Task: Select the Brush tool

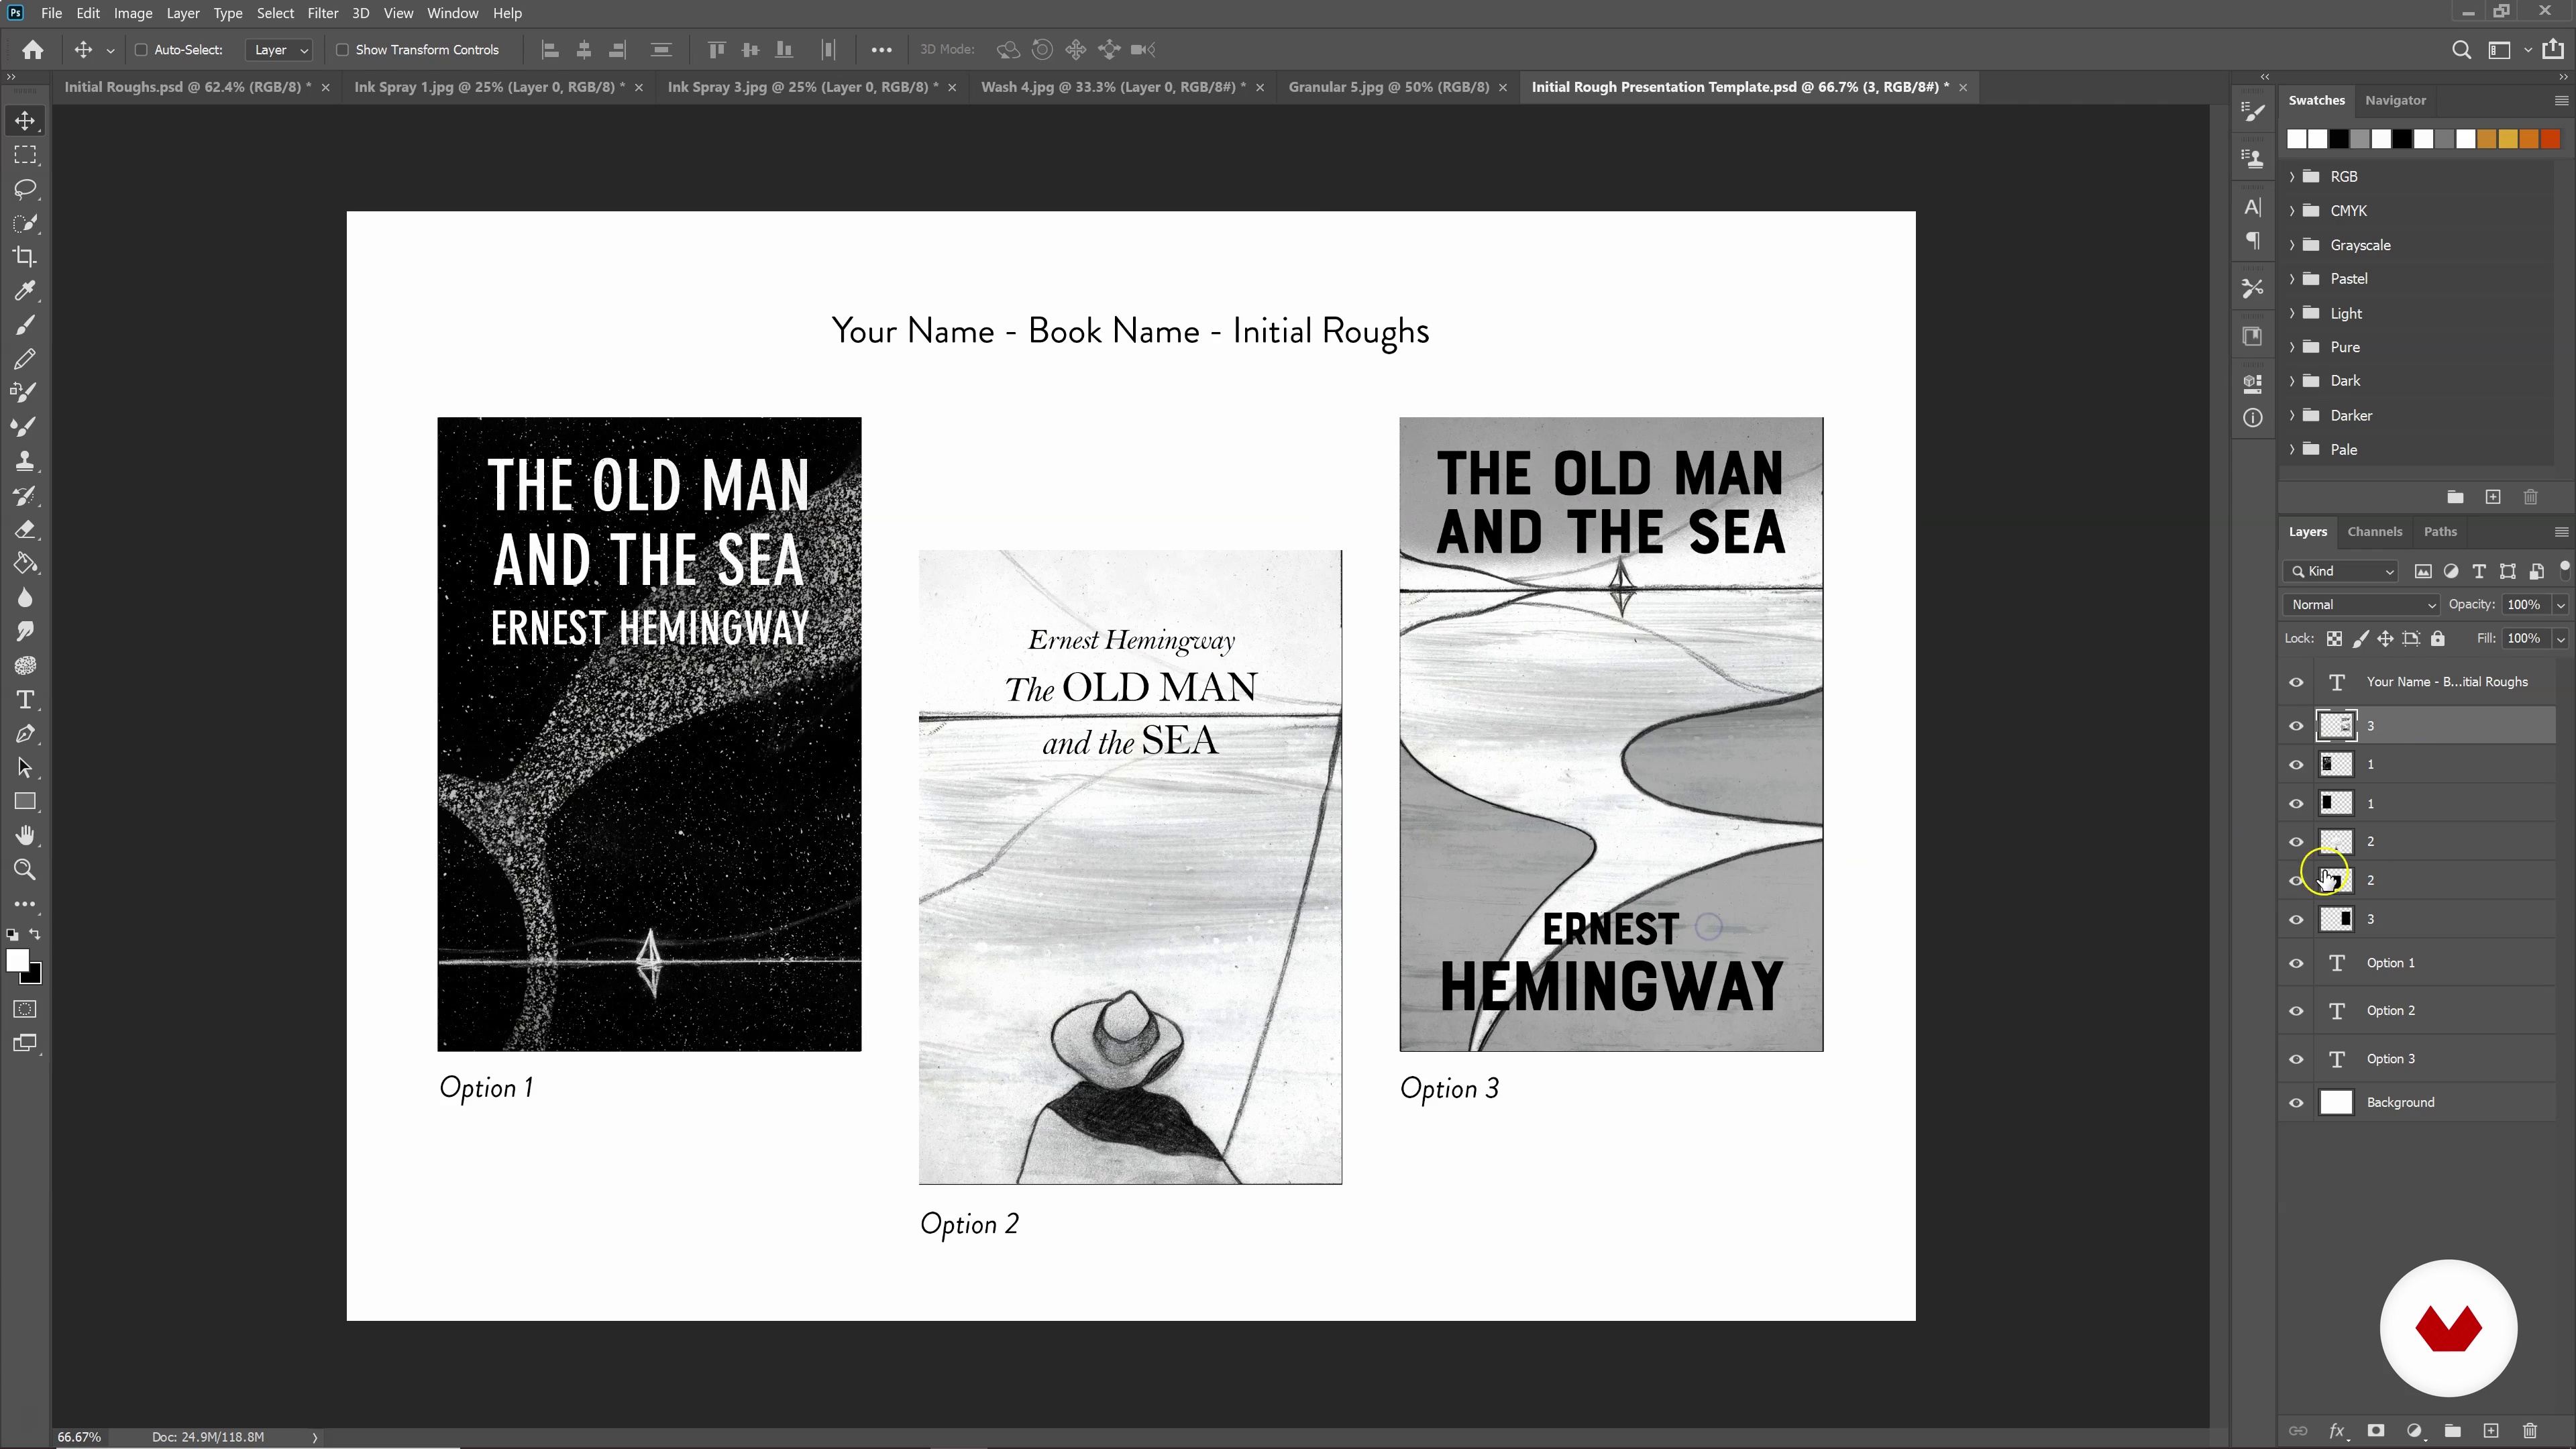Action: pyautogui.click(x=25, y=325)
